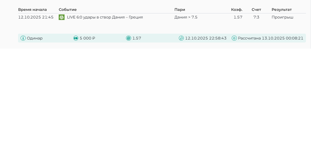This screenshot has width=311, height=164.
Task: Click the circle icon beside Рассчитана
Action: click(x=234, y=38)
